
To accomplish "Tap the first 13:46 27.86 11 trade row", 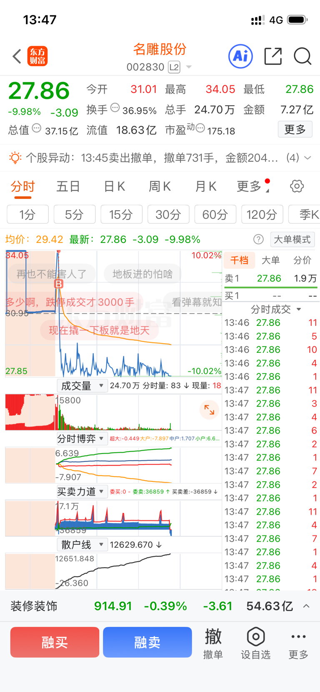I will (271, 322).
